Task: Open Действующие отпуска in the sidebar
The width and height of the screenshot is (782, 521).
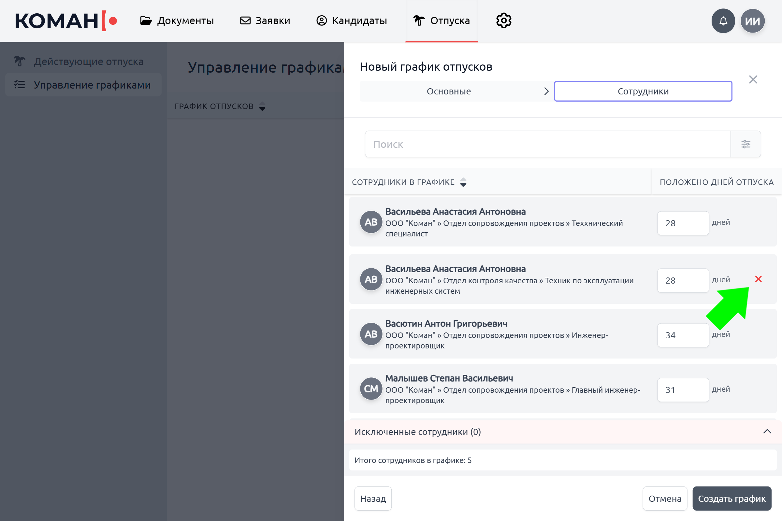Action: pyautogui.click(x=88, y=62)
